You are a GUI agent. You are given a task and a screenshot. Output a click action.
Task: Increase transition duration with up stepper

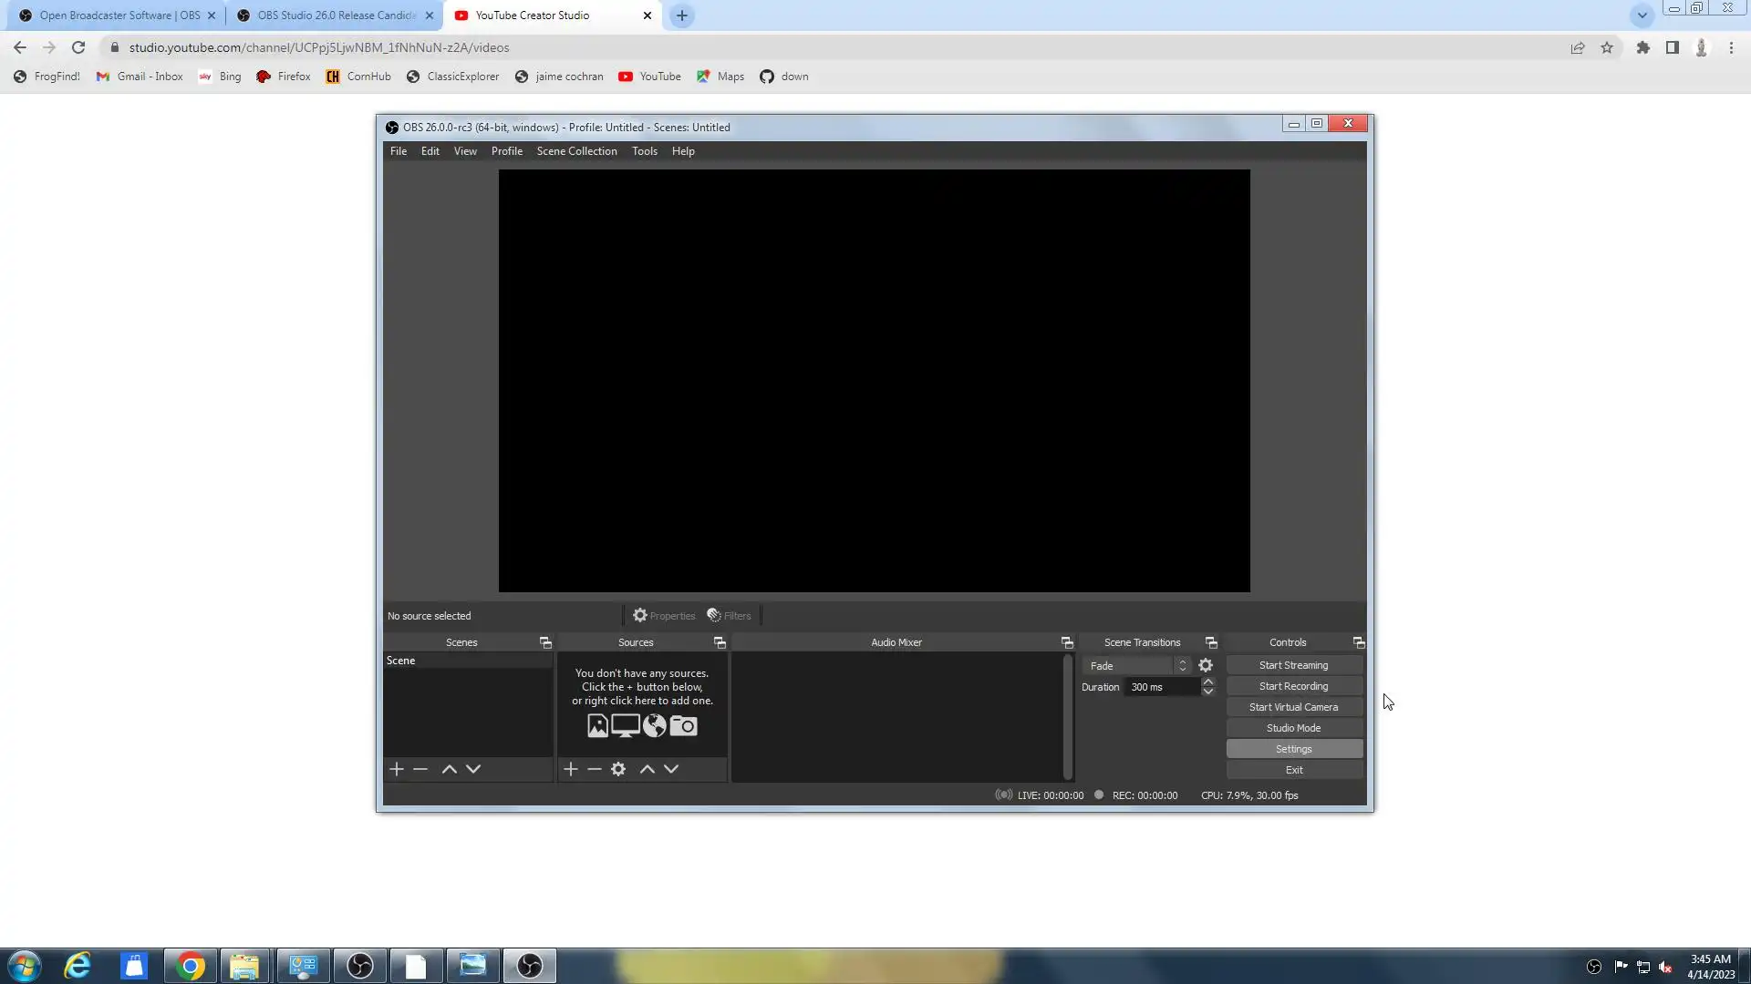click(x=1208, y=682)
